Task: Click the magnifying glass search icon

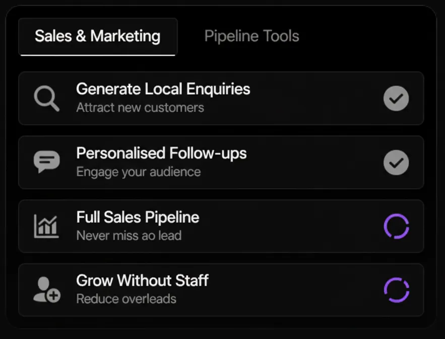Action: pyautogui.click(x=46, y=98)
